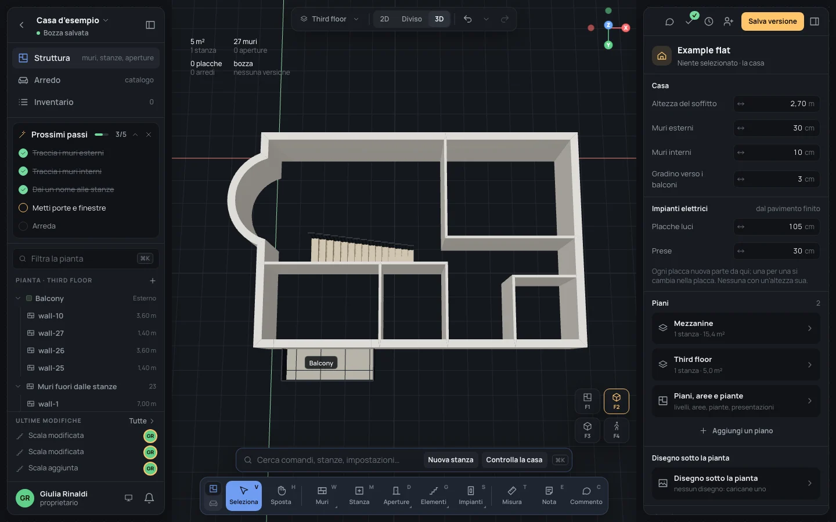Select the Stanza room tool

(x=359, y=495)
